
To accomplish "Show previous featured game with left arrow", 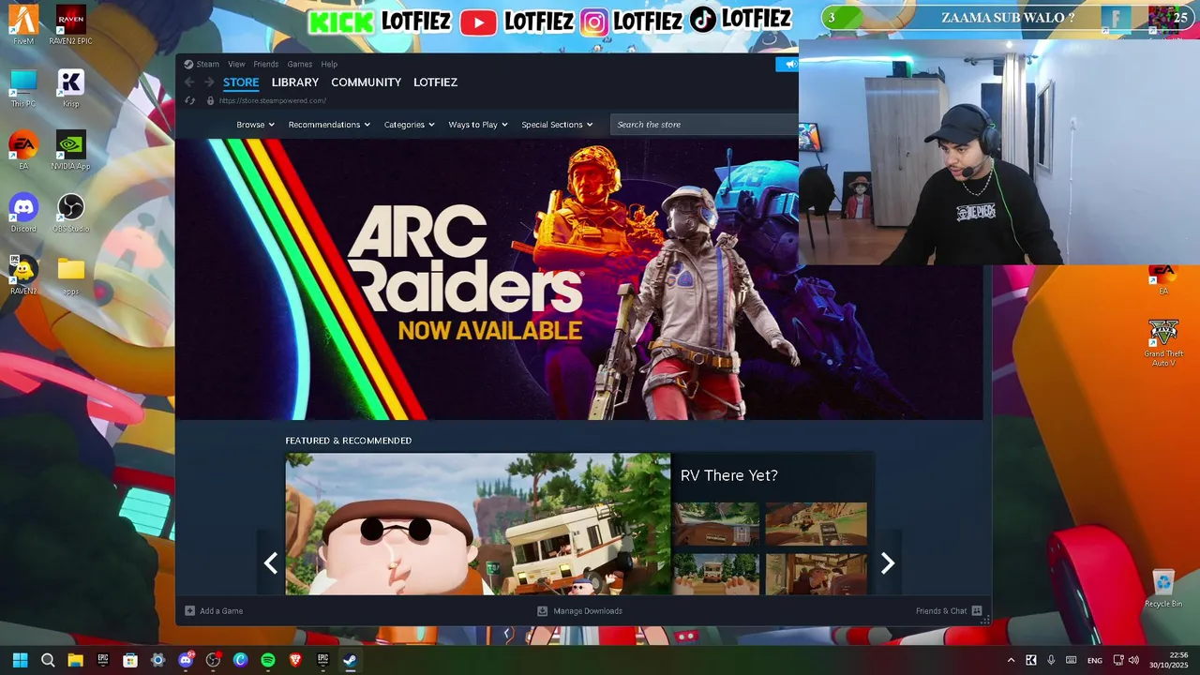I will click(x=271, y=562).
